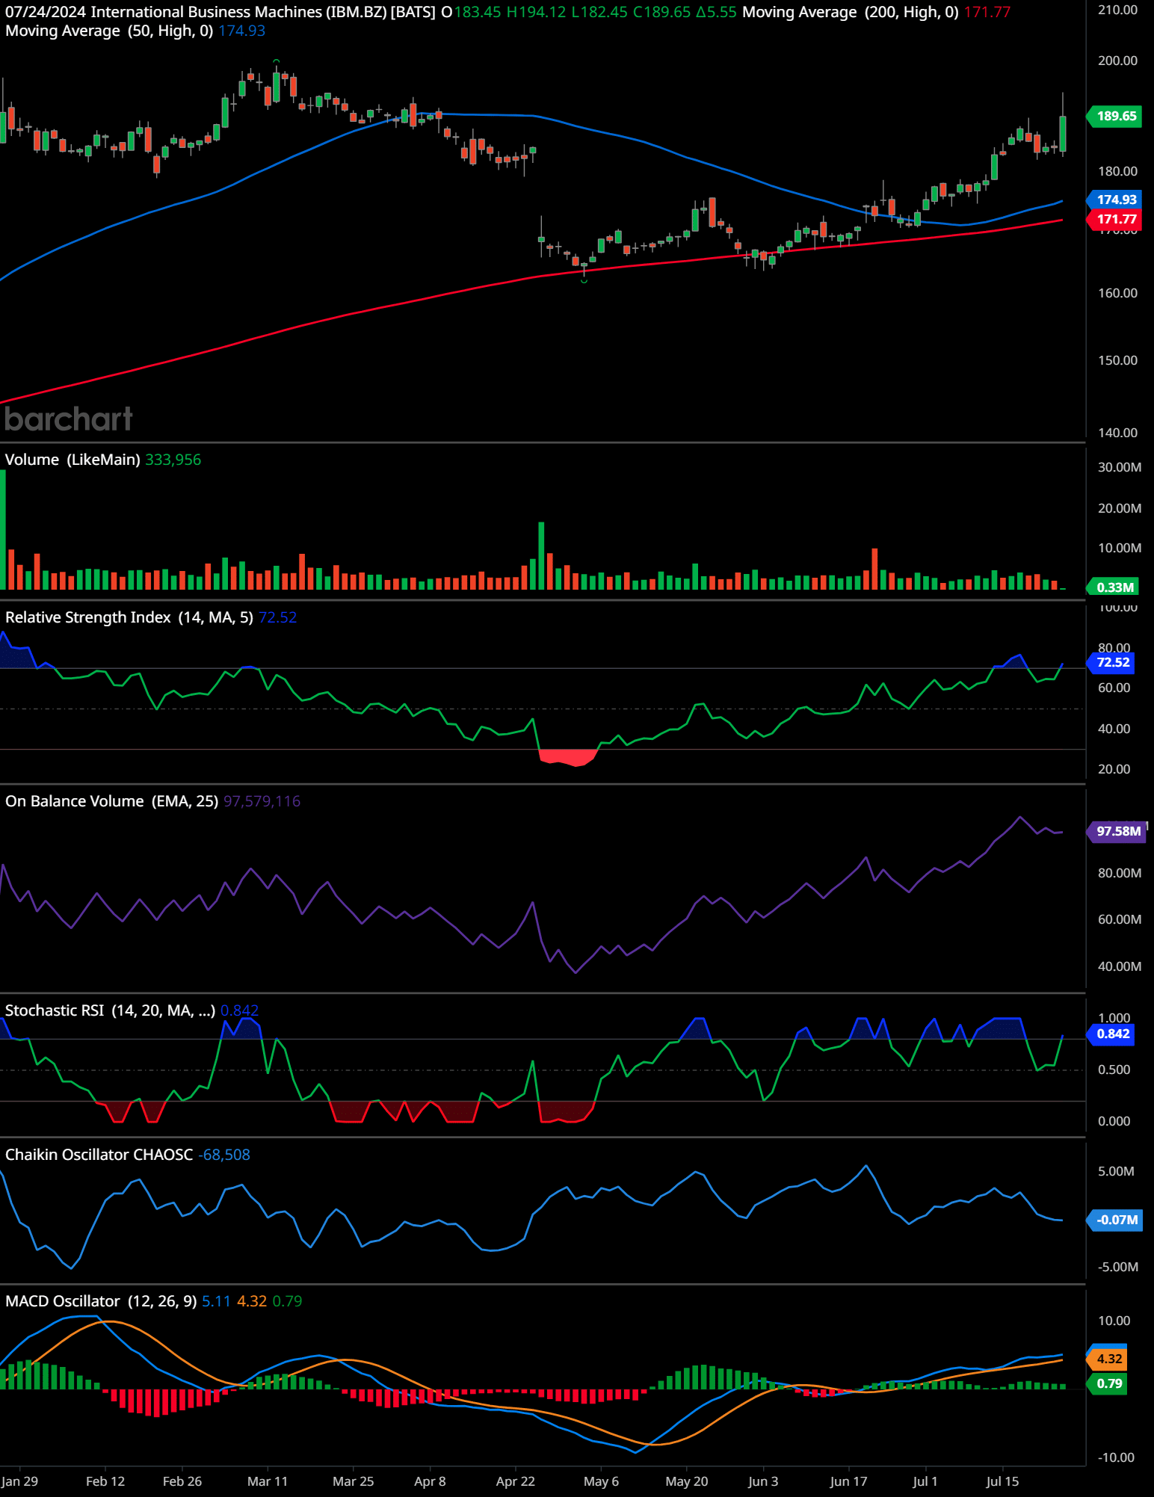Select the On Balance Volume study title

[x=111, y=801]
